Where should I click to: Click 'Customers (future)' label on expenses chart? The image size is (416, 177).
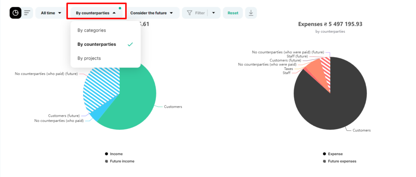[x=285, y=60]
